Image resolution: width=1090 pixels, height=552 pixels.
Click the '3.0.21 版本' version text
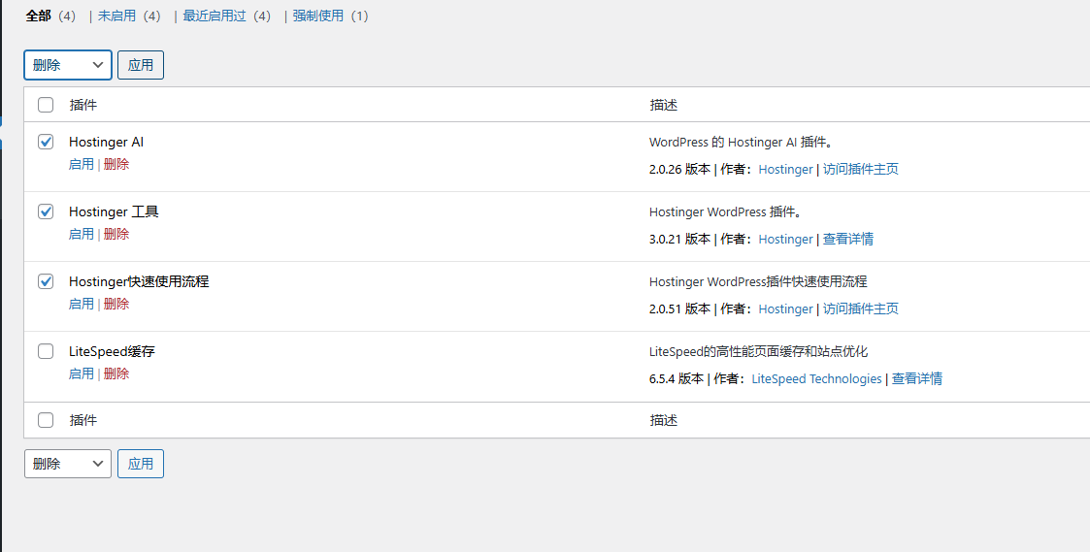pos(679,240)
